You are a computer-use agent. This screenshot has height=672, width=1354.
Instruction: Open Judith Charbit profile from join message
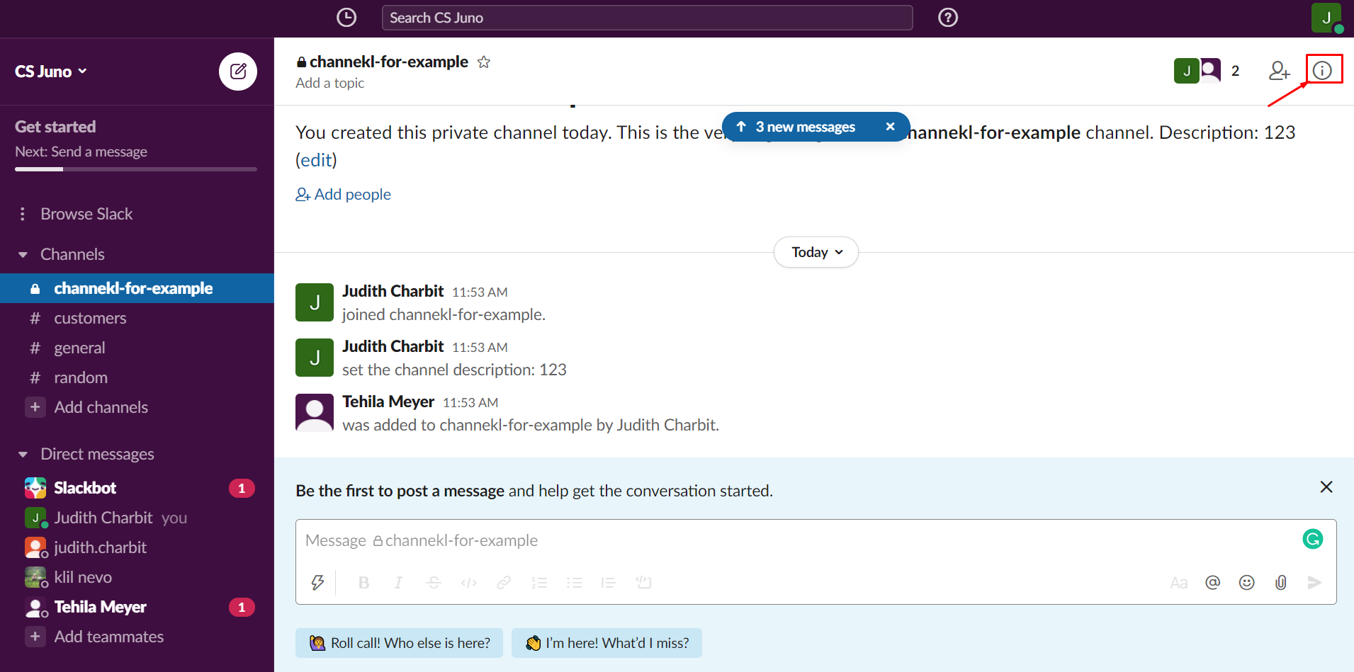(393, 291)
